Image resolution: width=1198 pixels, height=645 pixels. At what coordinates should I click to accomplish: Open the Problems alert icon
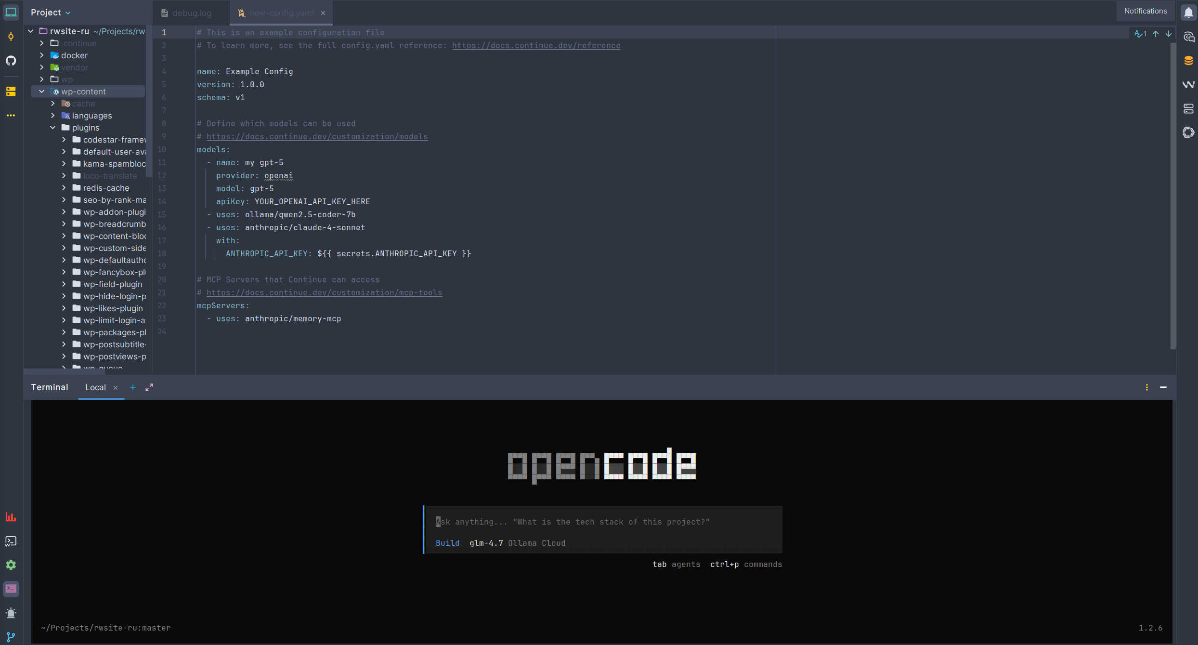click(11, 613)
